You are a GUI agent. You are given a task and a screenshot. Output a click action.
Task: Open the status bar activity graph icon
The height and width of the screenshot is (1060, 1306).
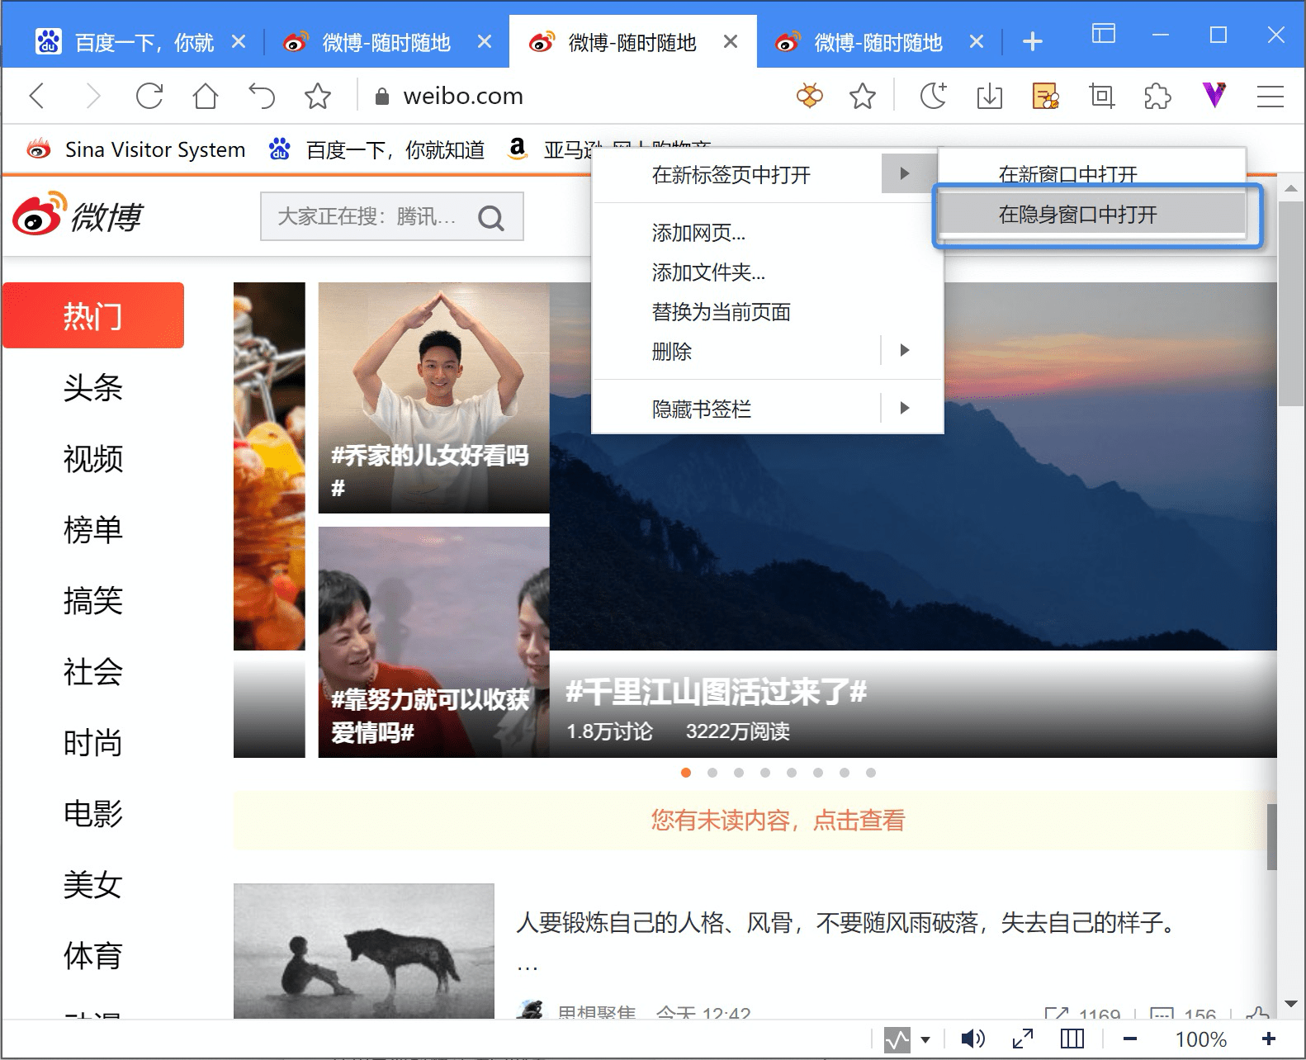897,1039
